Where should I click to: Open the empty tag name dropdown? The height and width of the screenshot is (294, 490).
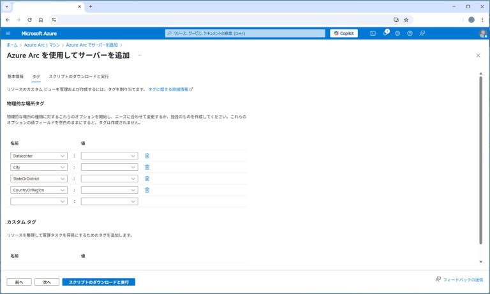pos(39,202)
